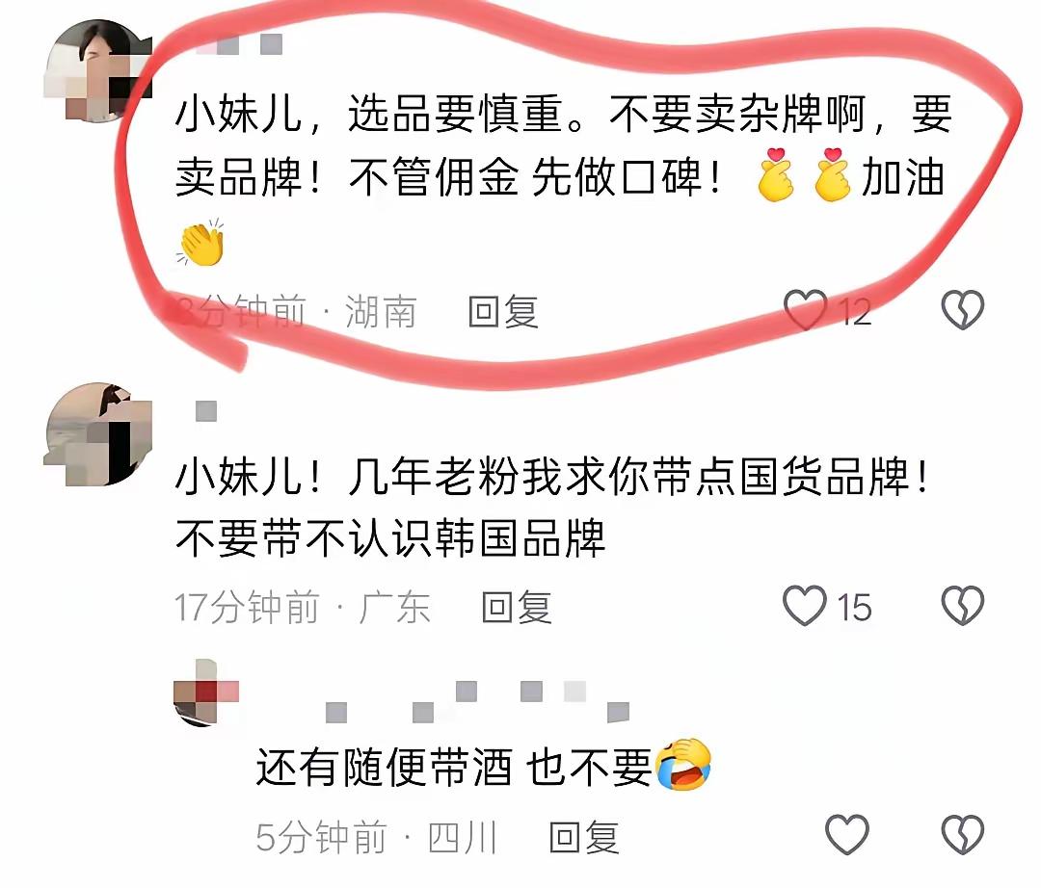Open second commenter's profile avatar
This screenshot has width=1041, height=888.
(x=98, y=434)
